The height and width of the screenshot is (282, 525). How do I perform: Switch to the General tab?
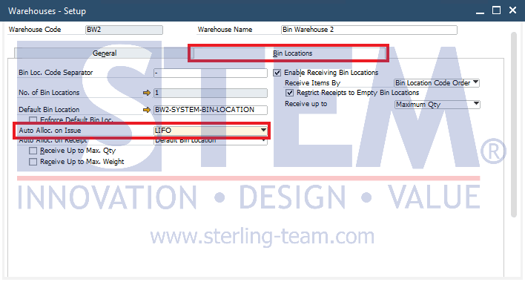(x=105, y=53)
